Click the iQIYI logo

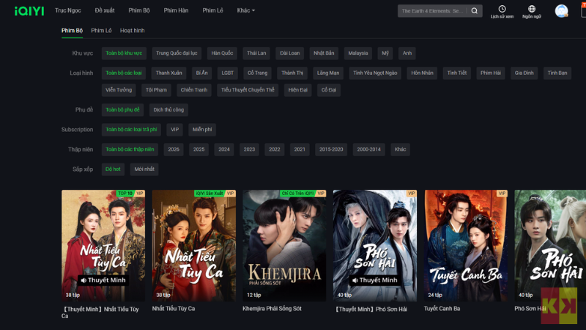[29, 11]
